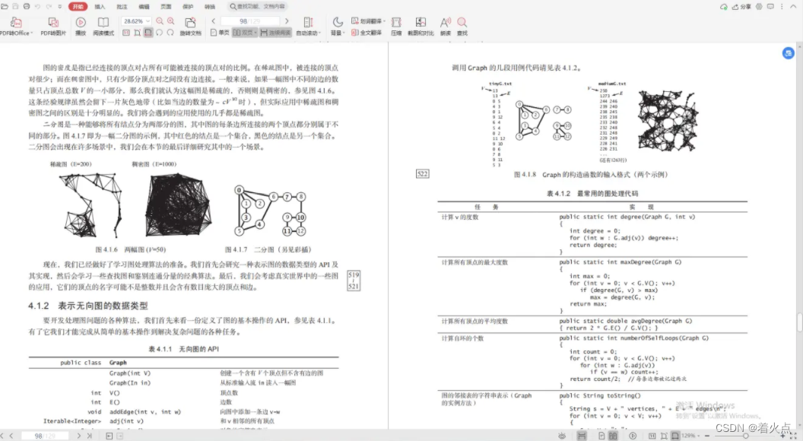
Task: Open 划词翻译 word translate dropdown
Action: (368, 21)
